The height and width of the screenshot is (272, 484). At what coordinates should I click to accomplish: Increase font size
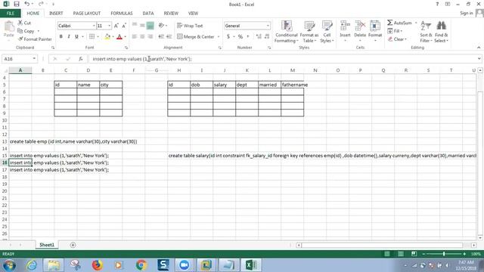click(116, 26)
